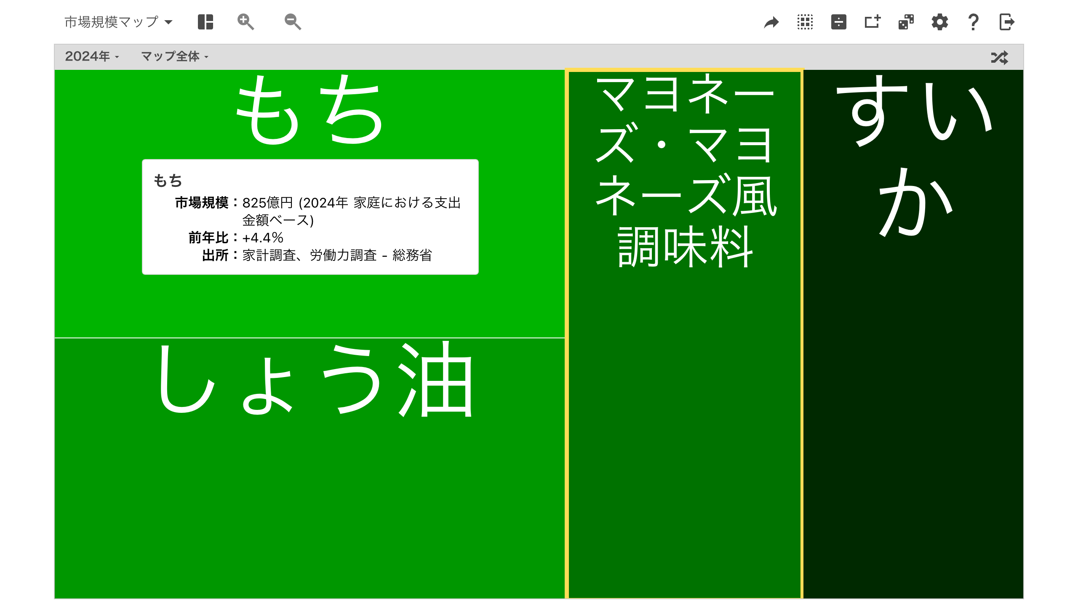Zoom in with the magnifier plus icon

point(245,22)
